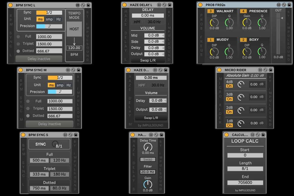Viewport: 294px width, 196px height.
Task: Select the Hz unit tab in BPM SYNC L
Action: (59, 19)
